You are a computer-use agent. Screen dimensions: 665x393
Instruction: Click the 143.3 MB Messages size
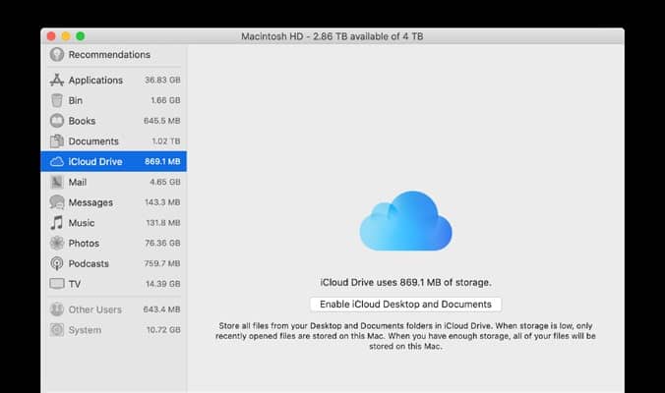(162, 202)
